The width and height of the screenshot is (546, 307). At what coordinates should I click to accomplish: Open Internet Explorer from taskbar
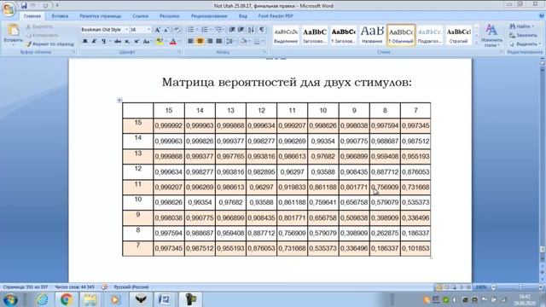coord(42,299)
